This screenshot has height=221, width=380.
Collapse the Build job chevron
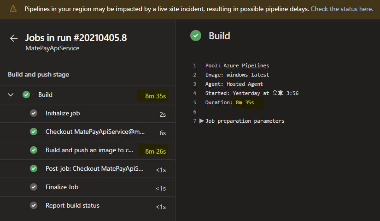click(x=11, y=95)
